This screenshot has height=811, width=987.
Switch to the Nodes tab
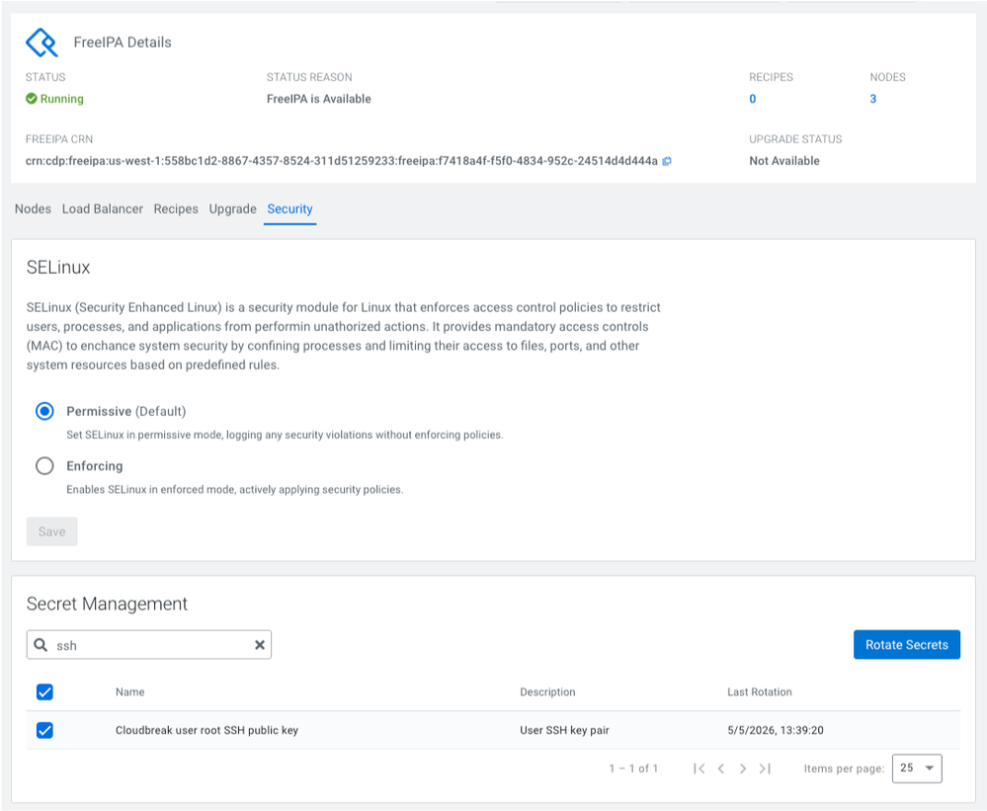(33, 208)
